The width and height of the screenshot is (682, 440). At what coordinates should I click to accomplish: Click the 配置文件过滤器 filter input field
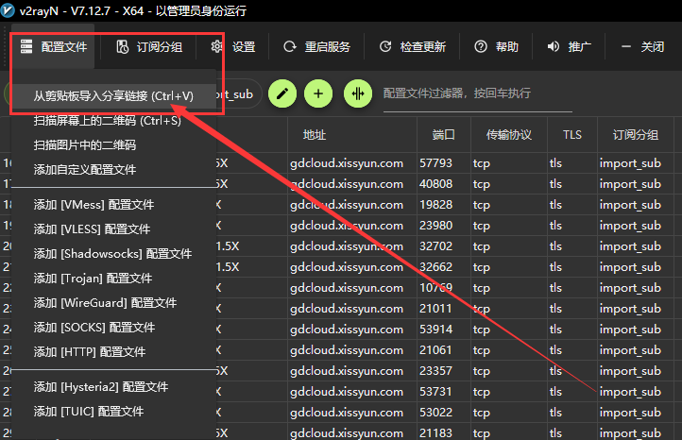(x=463, y=93)
